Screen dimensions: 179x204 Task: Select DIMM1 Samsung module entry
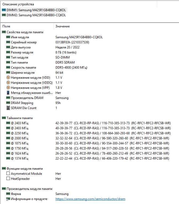coord(36,10)
